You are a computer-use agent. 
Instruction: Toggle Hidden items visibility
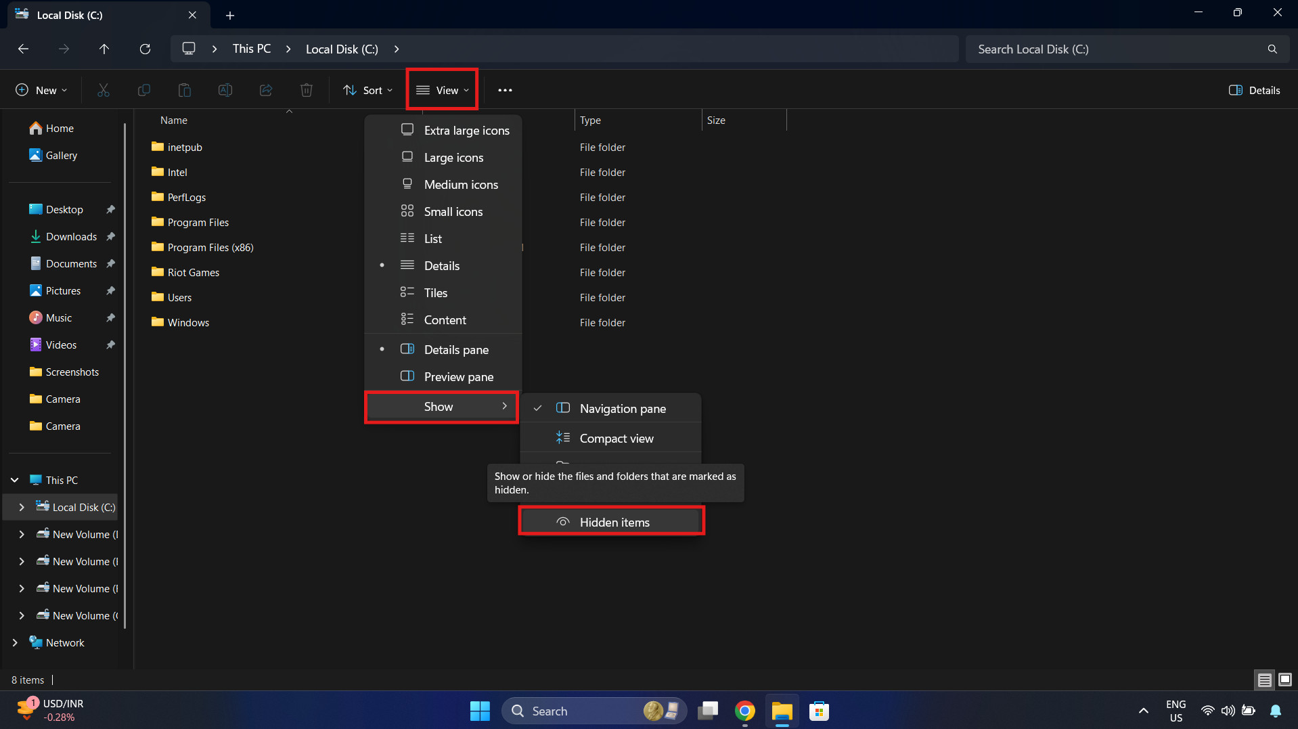click(x=612, y=521)
